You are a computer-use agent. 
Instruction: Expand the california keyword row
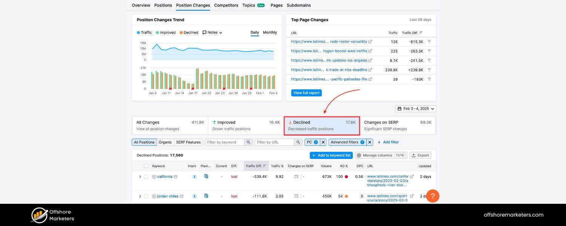(140, 176)
